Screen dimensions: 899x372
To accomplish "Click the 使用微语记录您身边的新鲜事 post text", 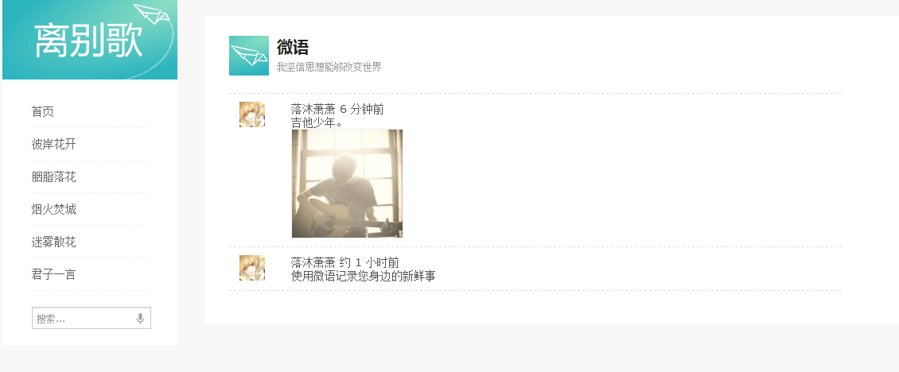I will click(364, 277).
